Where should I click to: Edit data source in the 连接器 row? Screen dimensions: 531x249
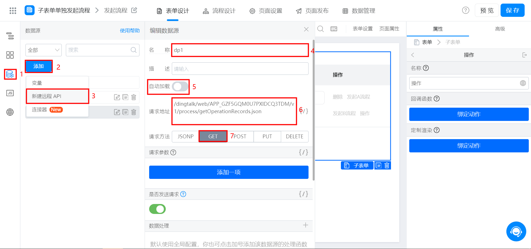point(117,112)
